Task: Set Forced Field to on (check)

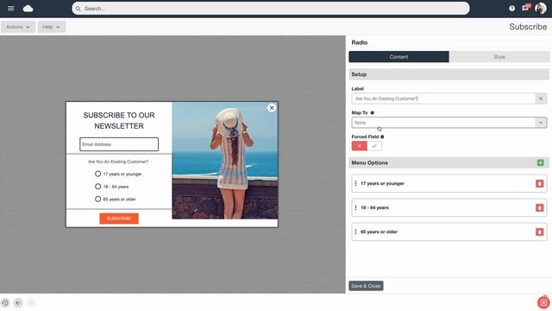Action: (x=374, y=146)
